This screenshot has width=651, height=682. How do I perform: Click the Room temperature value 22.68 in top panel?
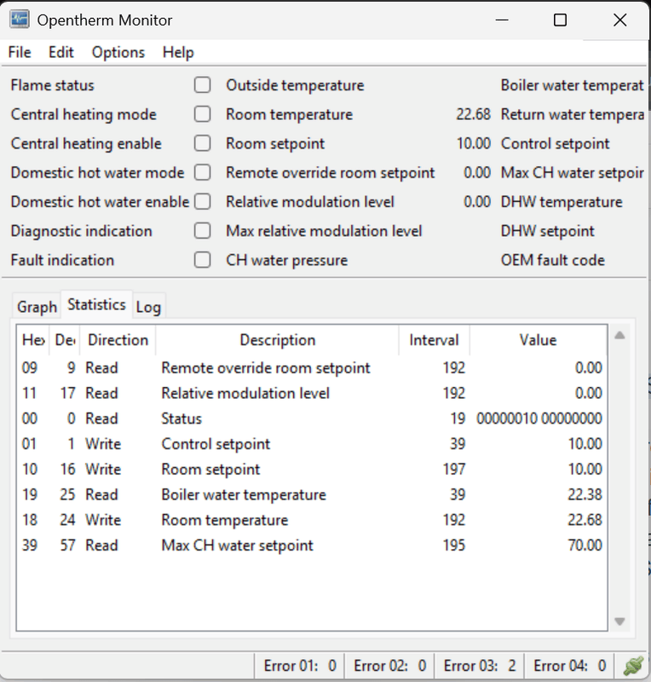473,114
